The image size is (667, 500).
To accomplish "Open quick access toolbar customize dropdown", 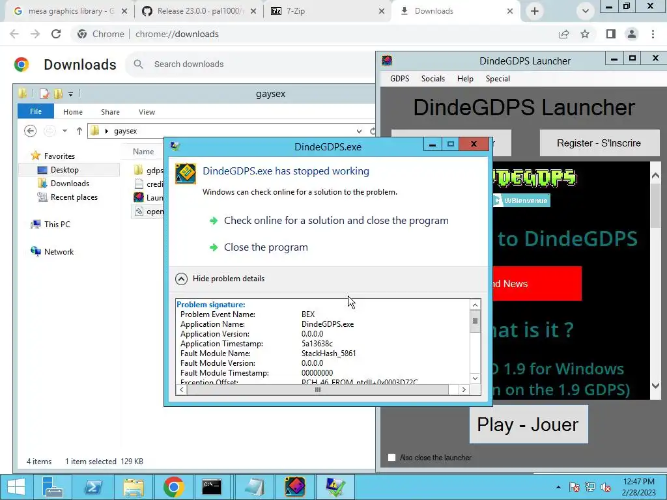I will (x=70, y=94).
